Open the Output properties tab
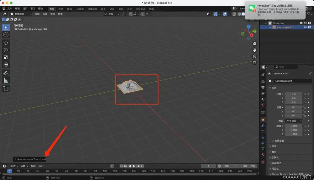 point(263,87)
